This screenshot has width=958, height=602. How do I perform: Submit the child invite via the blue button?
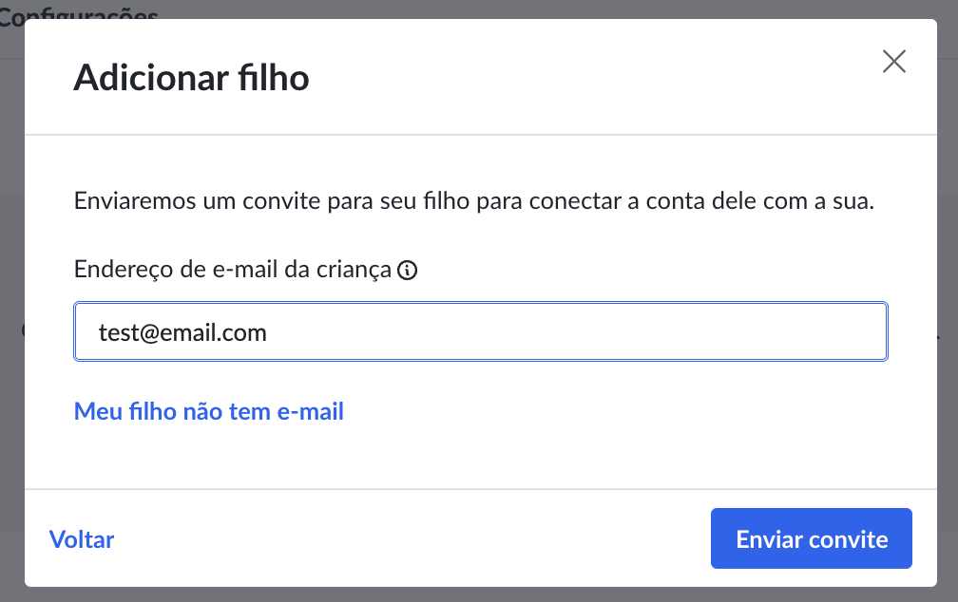click(811, 538)
